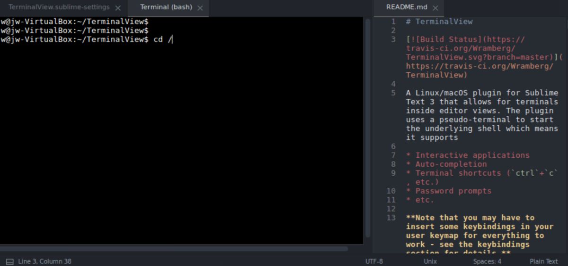Close the Terminal (bash) tab
Screen dimensions: 568x266
(200, 8)
